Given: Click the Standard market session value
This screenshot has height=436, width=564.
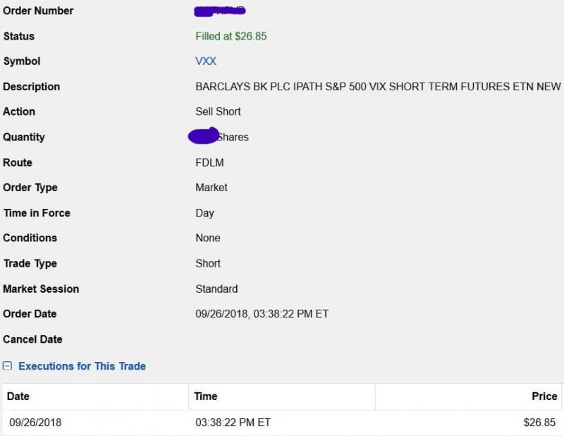Looking at the screenshot, I should 216,289.
